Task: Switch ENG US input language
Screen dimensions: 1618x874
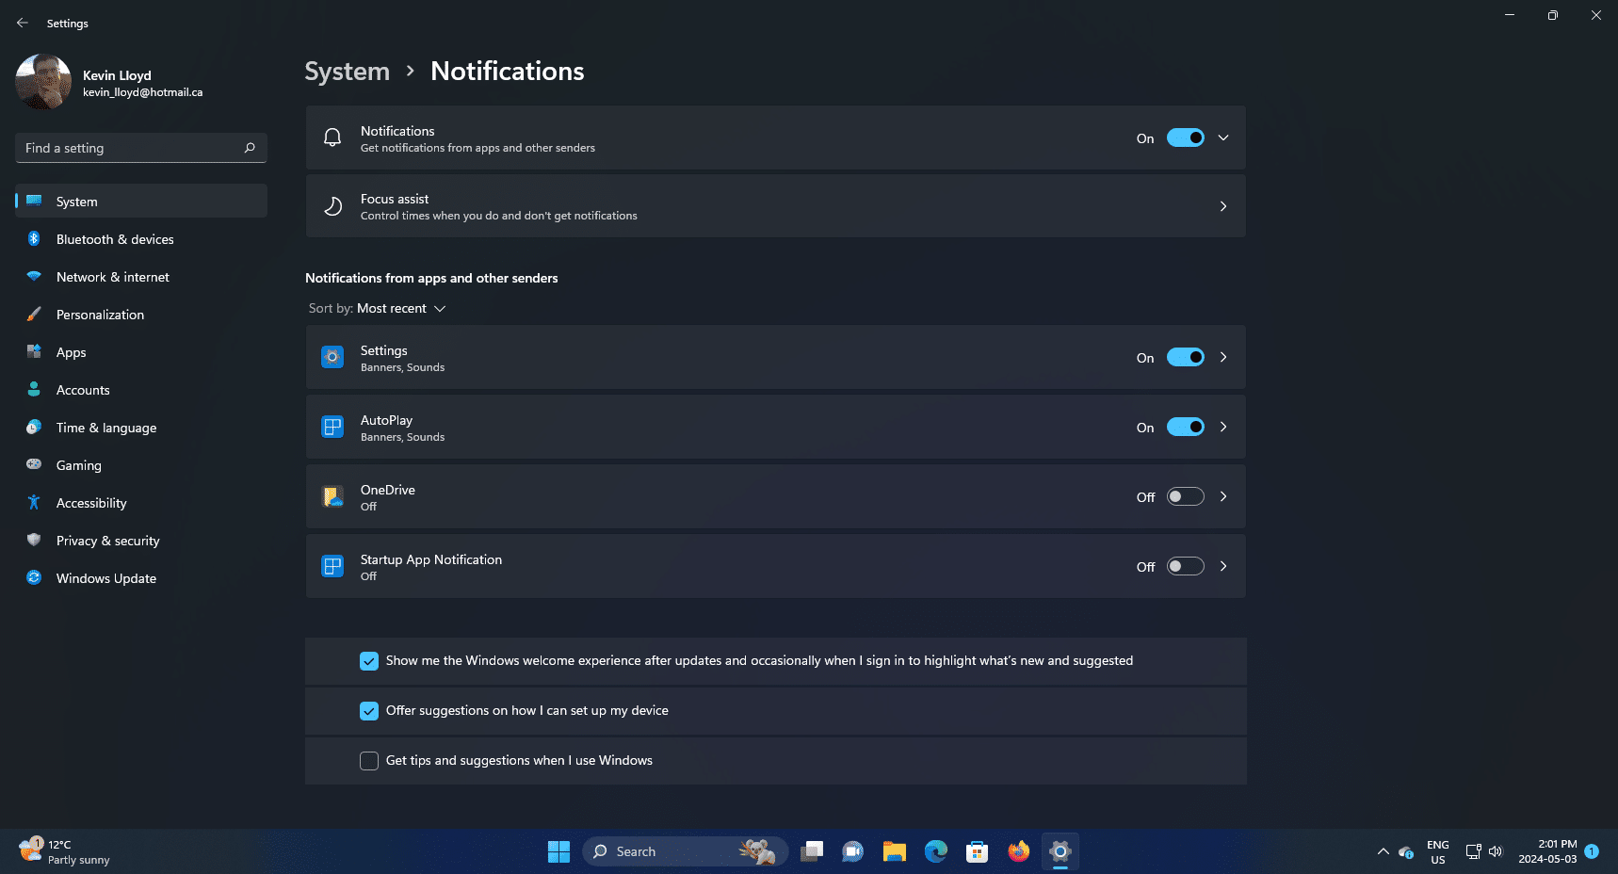Action: [x=1437, y=851]
